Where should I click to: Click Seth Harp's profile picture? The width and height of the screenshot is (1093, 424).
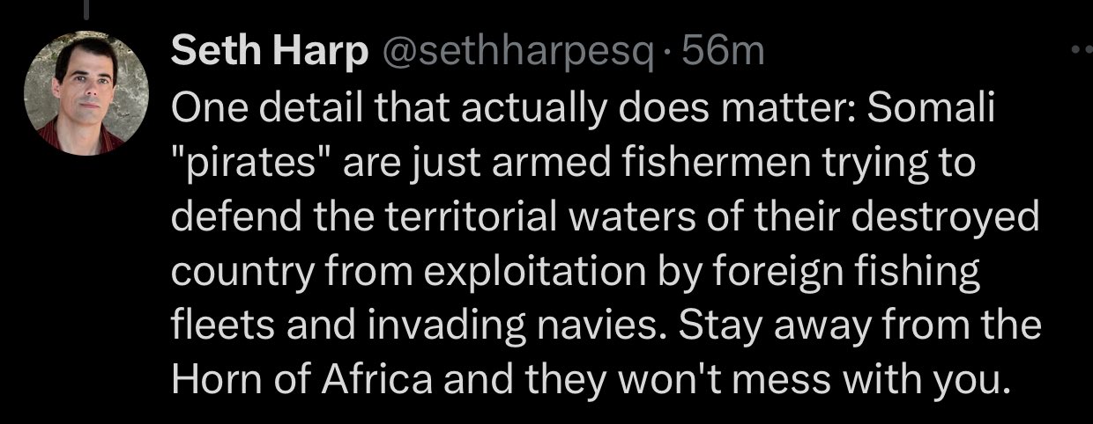[x=86, y=95]
